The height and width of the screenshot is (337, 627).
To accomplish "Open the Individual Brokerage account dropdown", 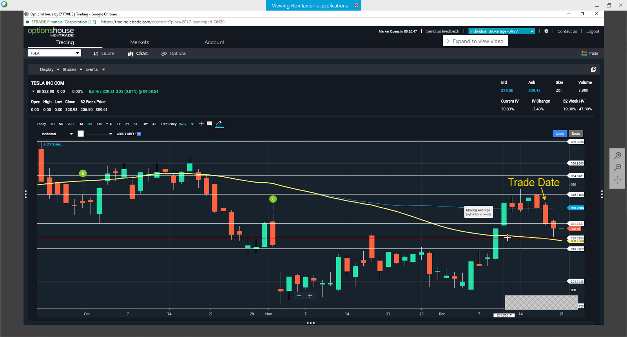I will pos(502,31).
